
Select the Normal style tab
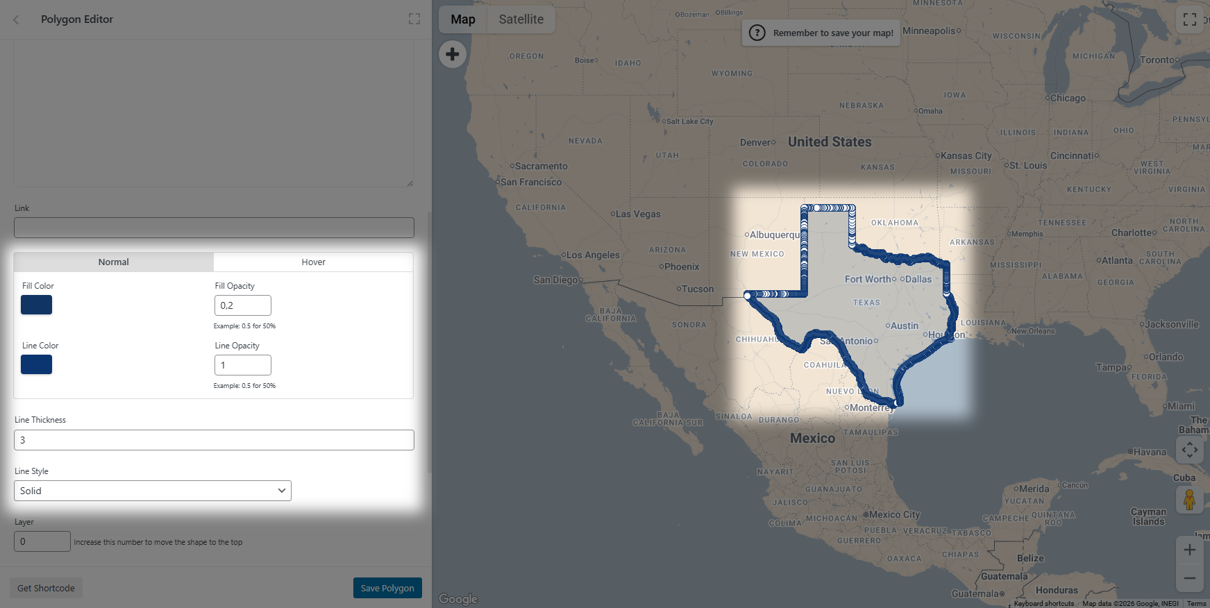tap(114, 262)
